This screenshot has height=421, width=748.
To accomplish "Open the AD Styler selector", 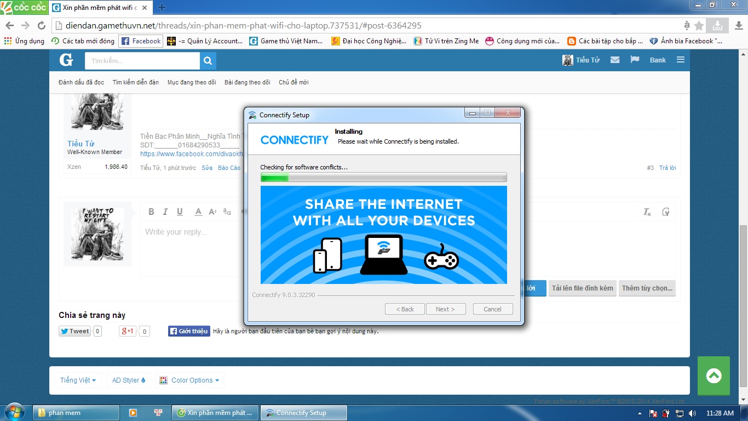I will point(129,380).
